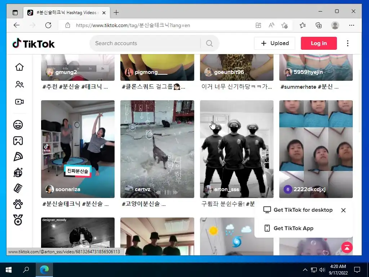
Task: Select the Sports medal category icon
Action: tap(18, 220)
